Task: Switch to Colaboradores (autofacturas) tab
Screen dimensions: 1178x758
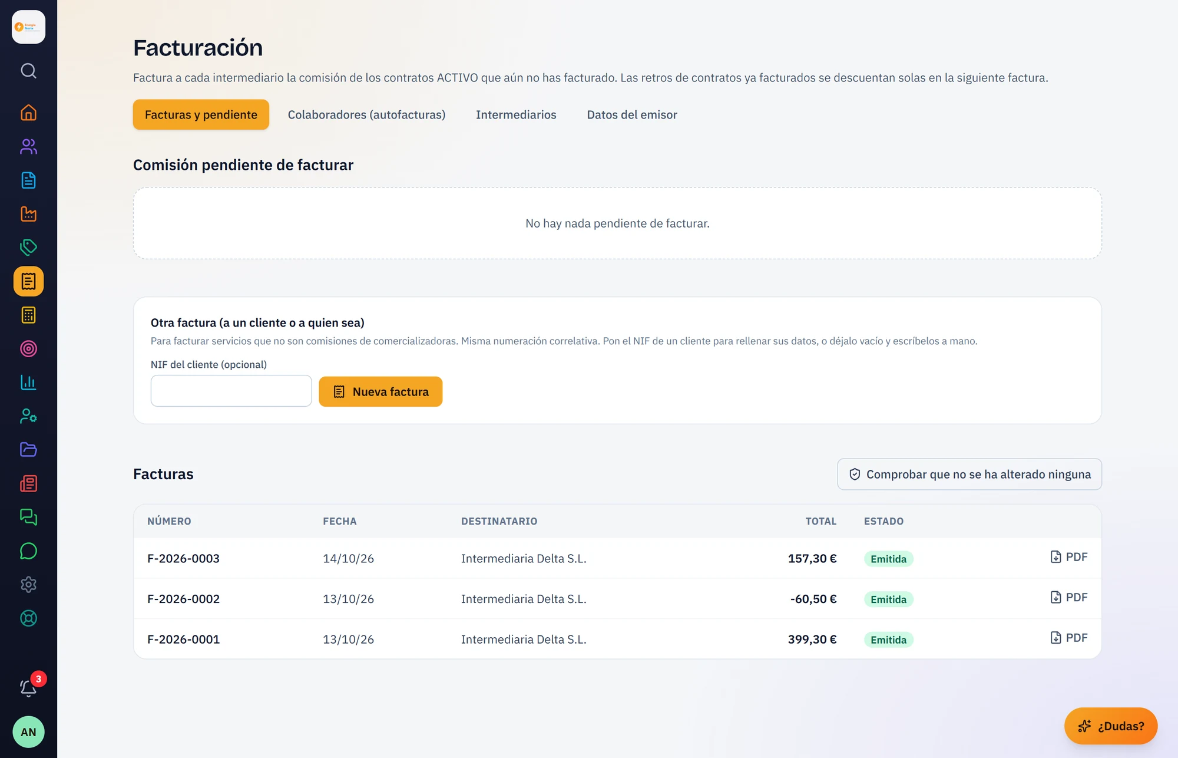Action: click(x=366, y=114)
